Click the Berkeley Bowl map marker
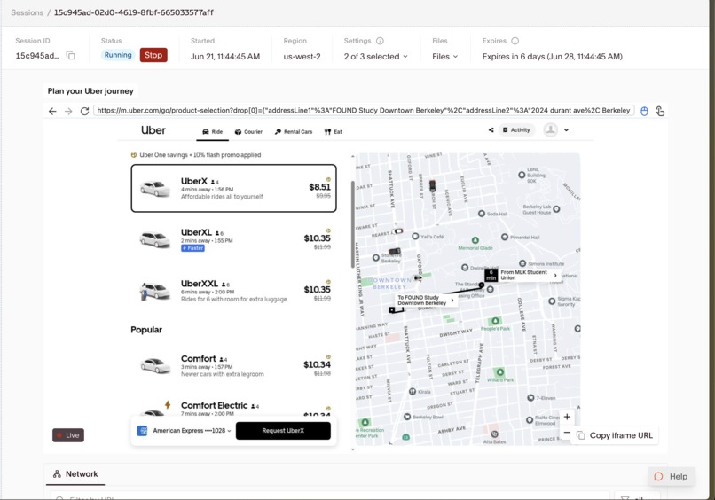 407,417
